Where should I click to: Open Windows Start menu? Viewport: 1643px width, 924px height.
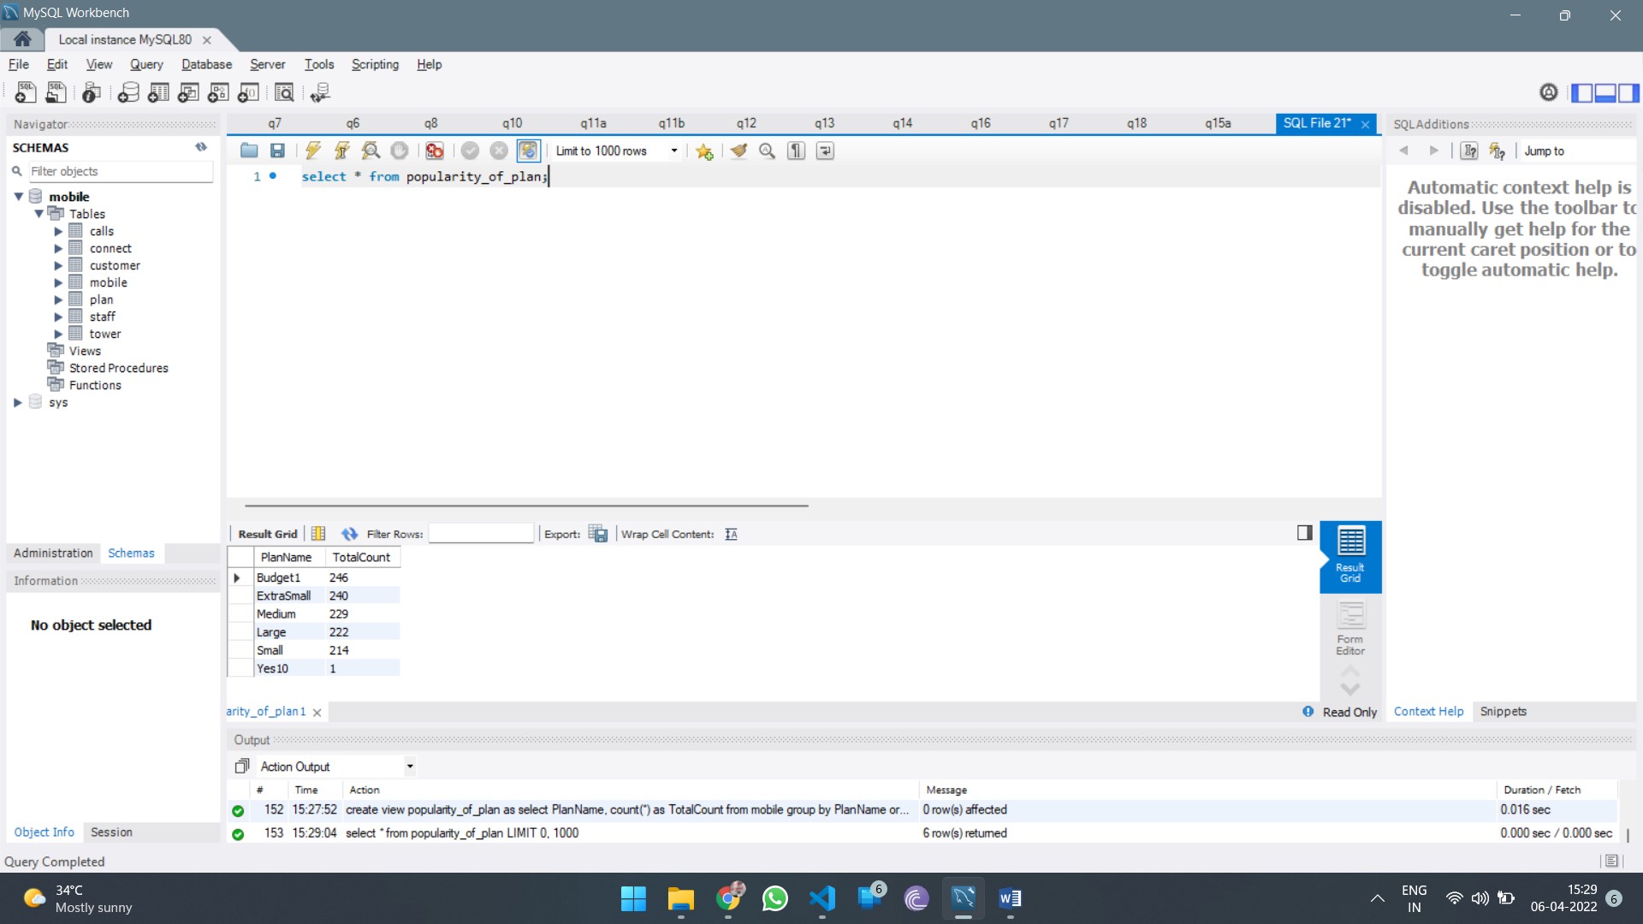coord(633,898)
